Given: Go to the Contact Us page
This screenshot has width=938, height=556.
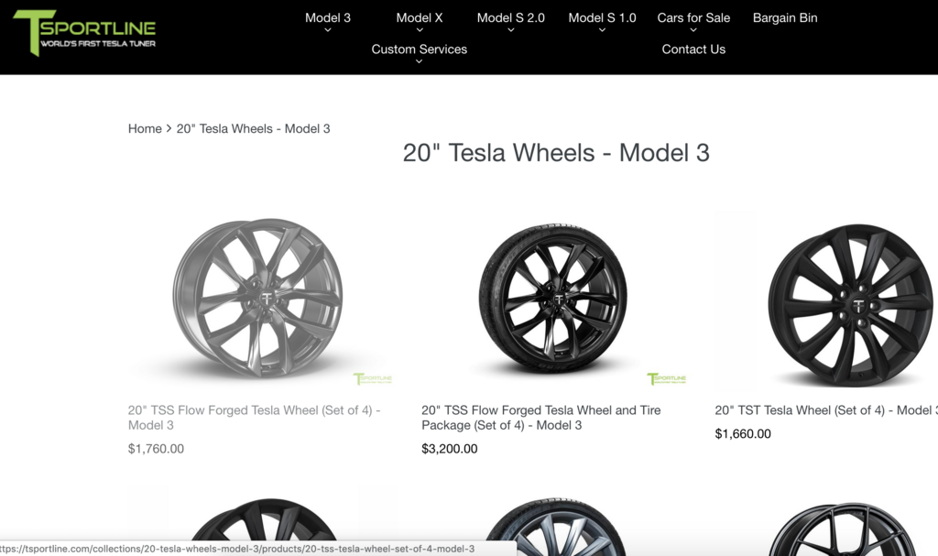Looking at the screenshot, I should point(693,49).
